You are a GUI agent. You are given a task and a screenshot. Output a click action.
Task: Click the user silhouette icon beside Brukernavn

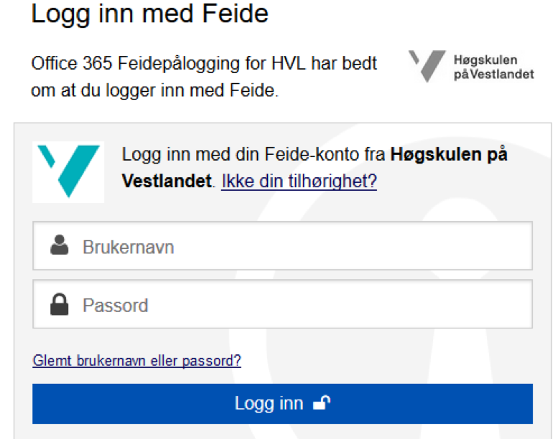(x=60, y=246)
